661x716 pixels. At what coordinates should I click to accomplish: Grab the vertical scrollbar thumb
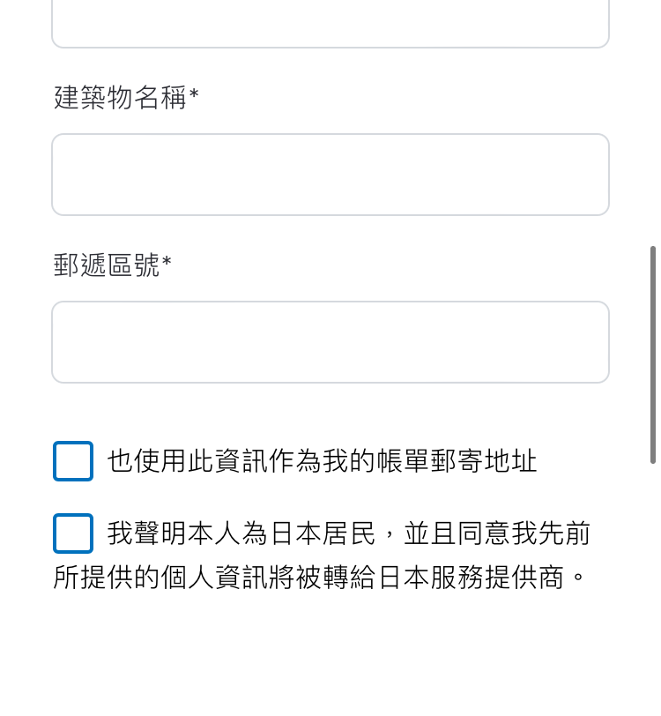[653, 354]
